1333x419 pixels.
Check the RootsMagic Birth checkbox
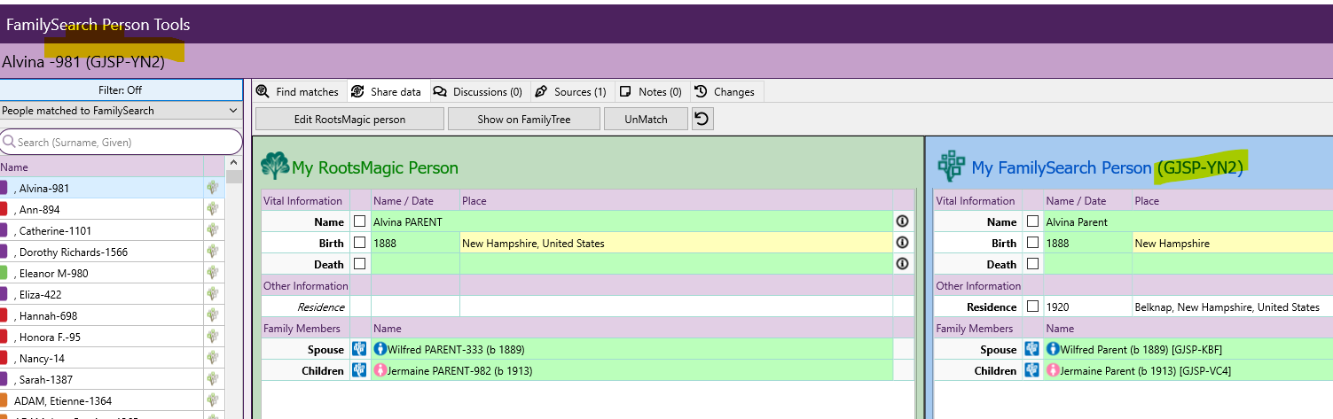(359, 243)
